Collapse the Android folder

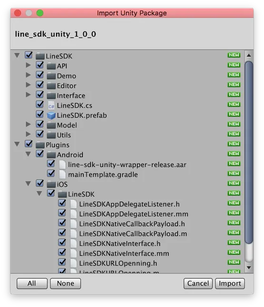tap(28, 154)
